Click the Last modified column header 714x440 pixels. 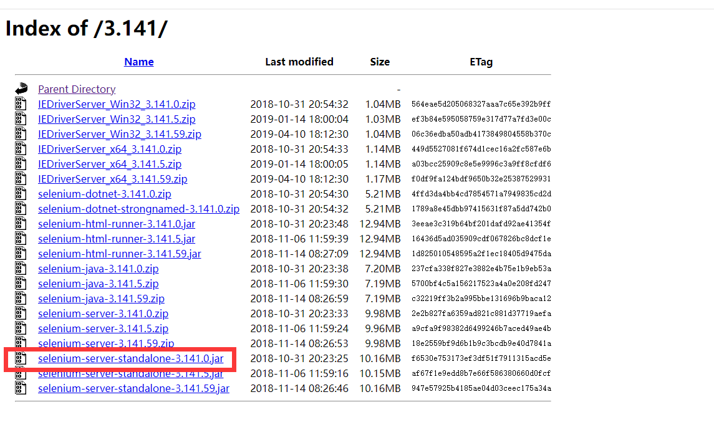pos(299,62)
